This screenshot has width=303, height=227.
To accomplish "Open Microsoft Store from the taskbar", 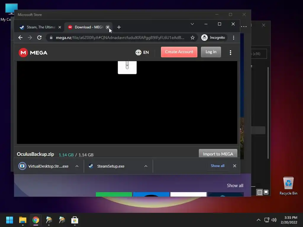I will click(75, 220).
